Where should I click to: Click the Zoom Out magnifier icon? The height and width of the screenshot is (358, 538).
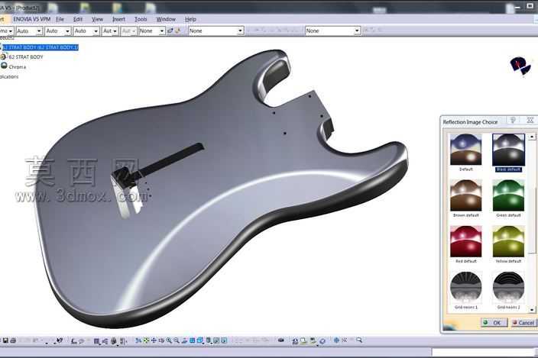point(177,340)
